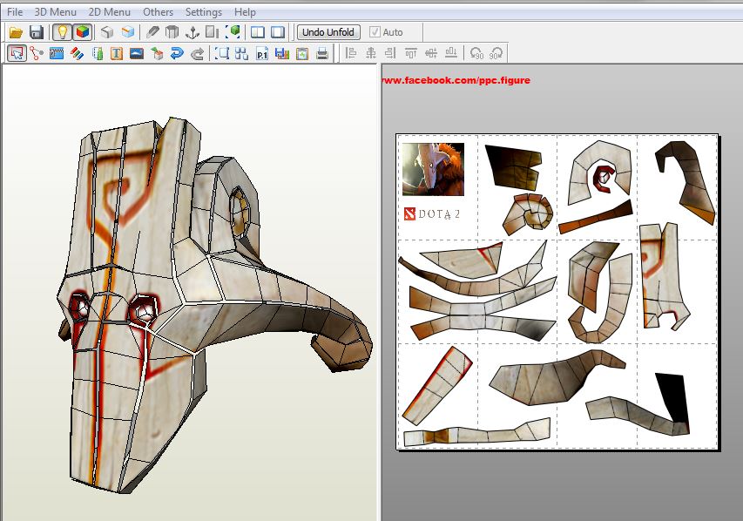Click the P.1 page number icon
Image resolution: width=743 pixels, height=521 pixels.
[x=262, y=53]
